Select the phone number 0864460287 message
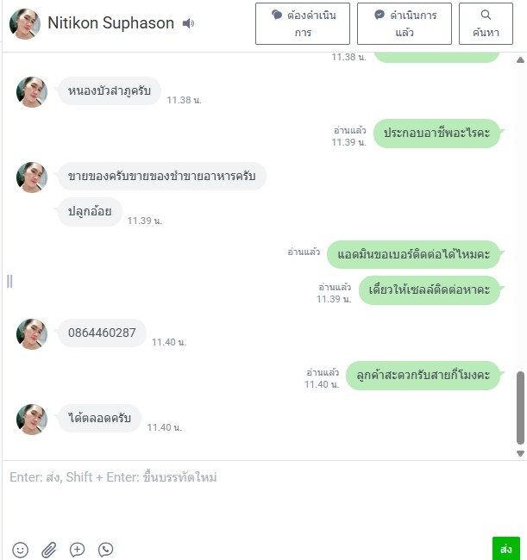This screenshot has width=527, height=560. (x=102, y=333)
